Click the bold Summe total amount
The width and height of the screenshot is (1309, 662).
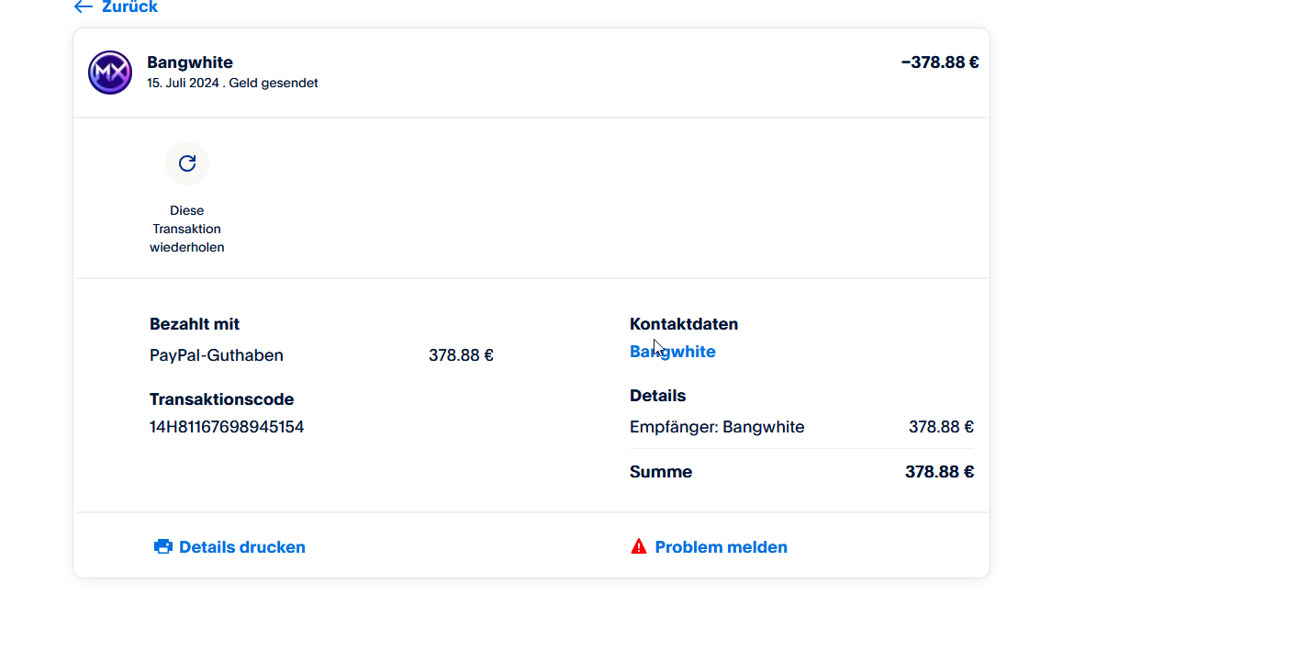click(x=939, y=472)
